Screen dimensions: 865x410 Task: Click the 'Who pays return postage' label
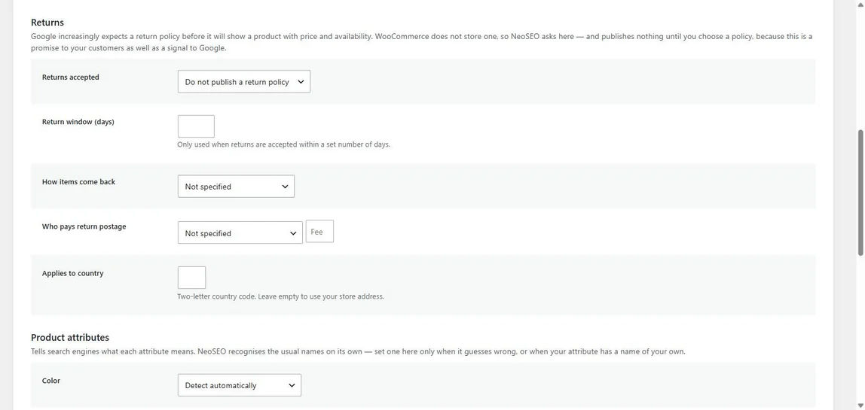[84, 226]
